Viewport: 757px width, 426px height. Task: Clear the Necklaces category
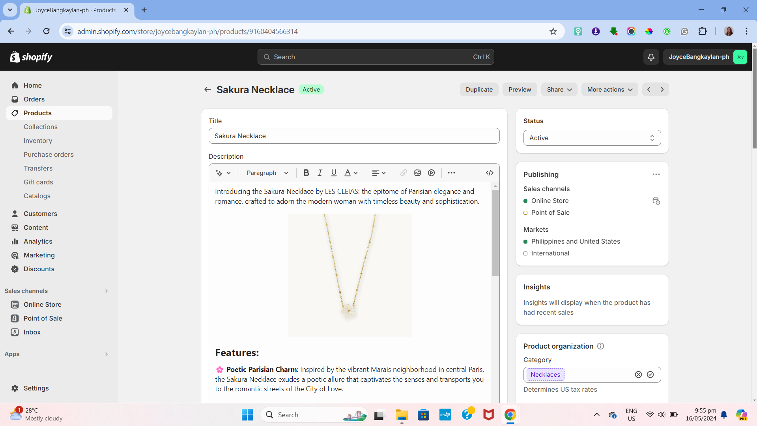[x=638, y=375]
